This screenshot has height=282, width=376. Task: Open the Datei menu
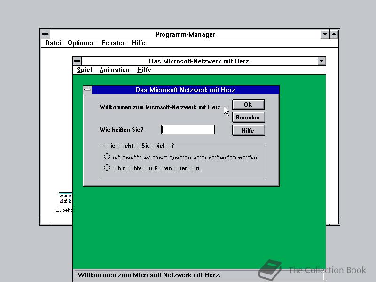(53, 43)
